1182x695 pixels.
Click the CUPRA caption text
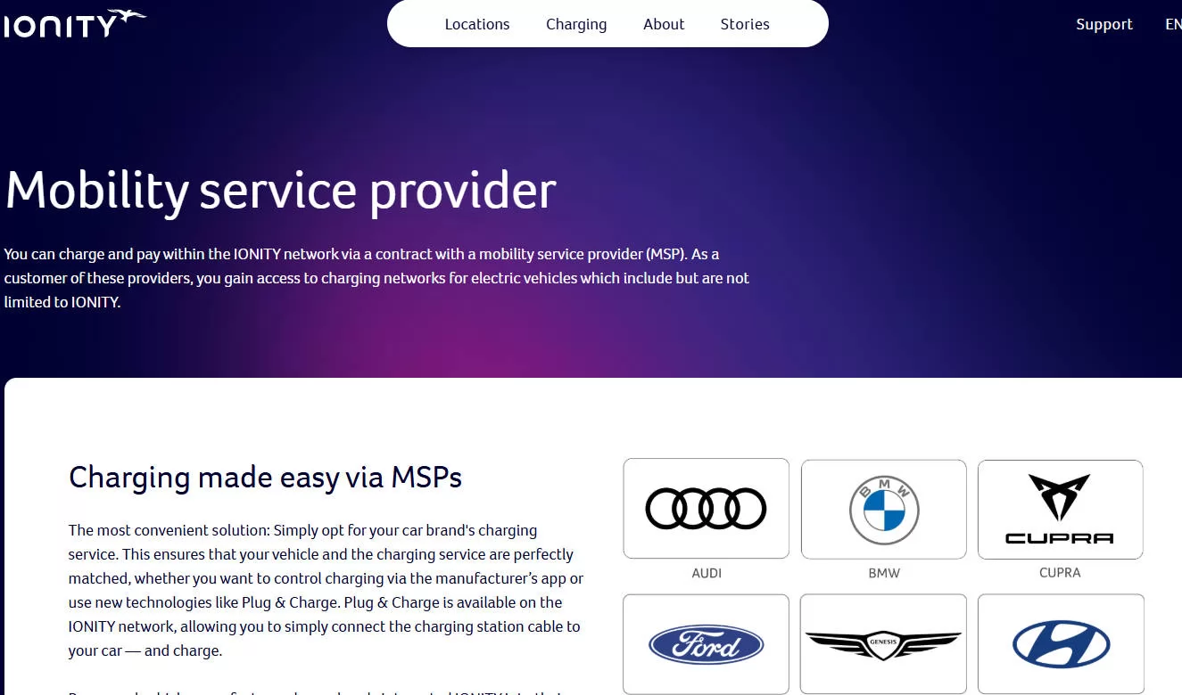pos(1060,573)
